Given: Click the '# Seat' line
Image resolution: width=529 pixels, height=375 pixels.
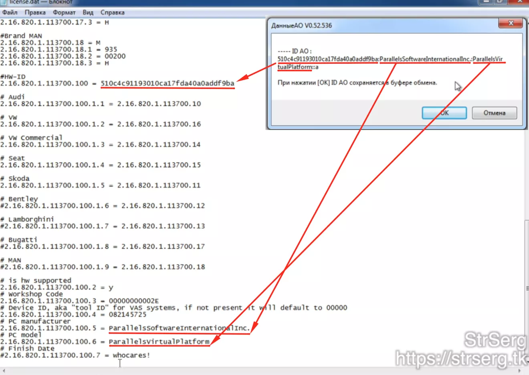Looking at the screenshot, I should (12, 158).
